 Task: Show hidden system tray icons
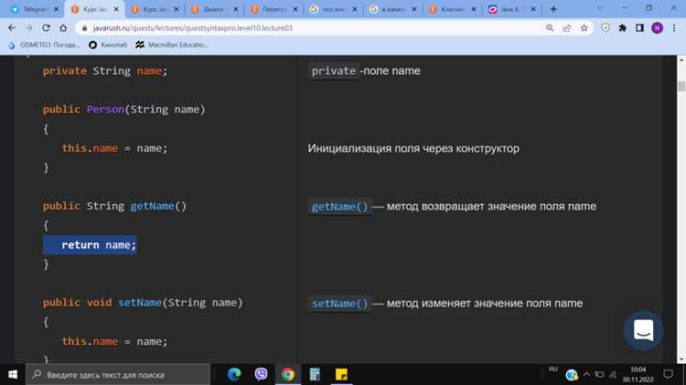click(586, 375)
